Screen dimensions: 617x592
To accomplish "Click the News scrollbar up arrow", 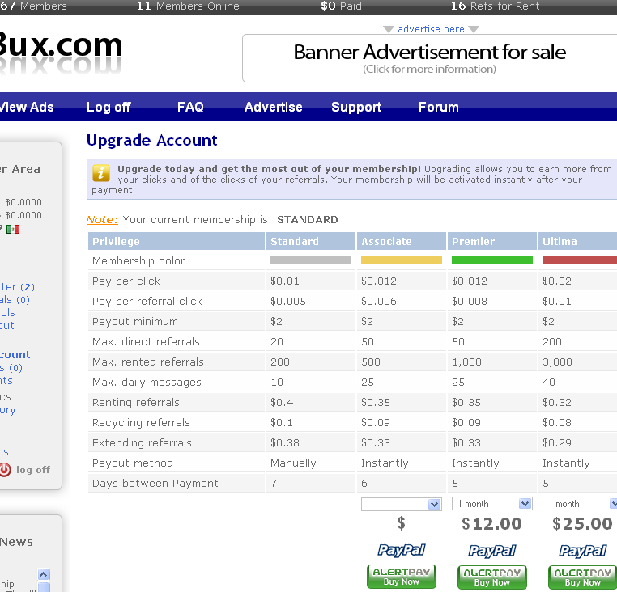I will tap(44, 575).
